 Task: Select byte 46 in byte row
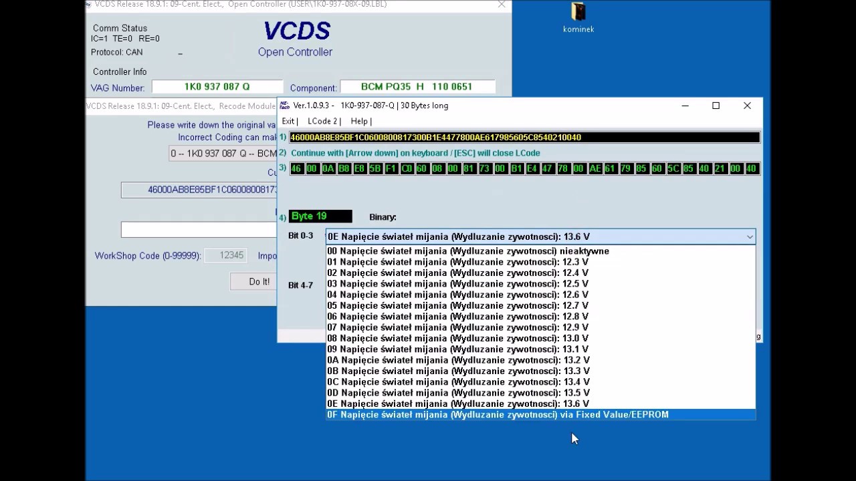click(296, 169)
